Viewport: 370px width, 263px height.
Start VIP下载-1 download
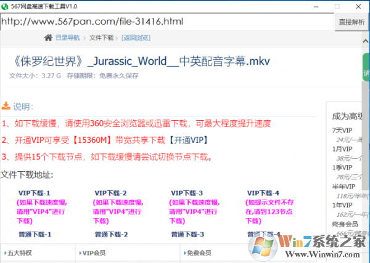pyautogui.click(x=34, y=193)
